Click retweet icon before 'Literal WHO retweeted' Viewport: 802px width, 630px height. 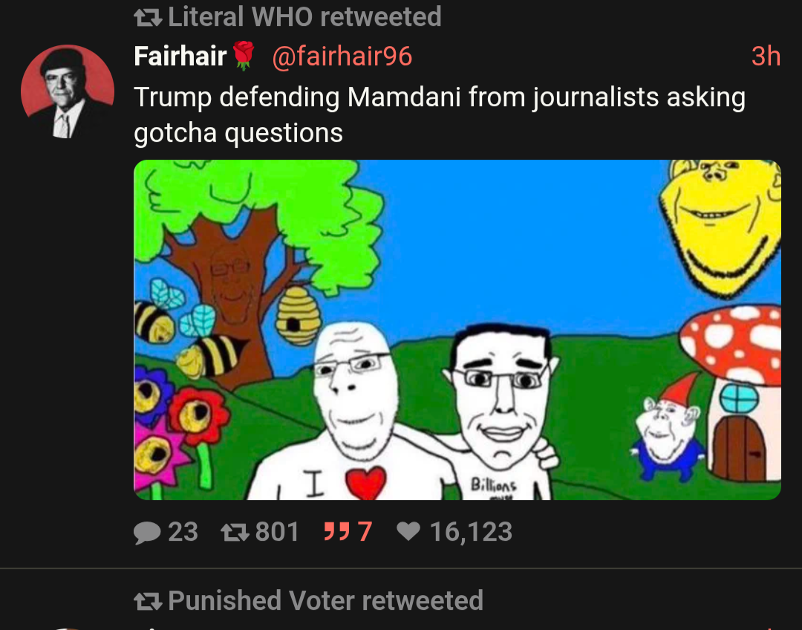click(149, 16)
